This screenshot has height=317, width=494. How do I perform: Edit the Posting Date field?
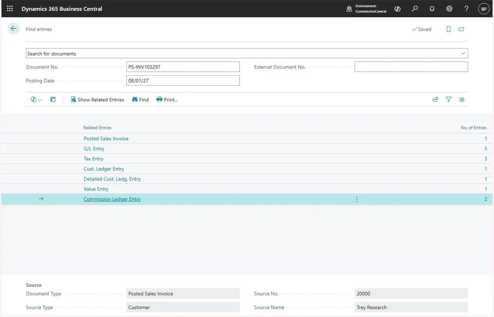(x=183, y=80)
